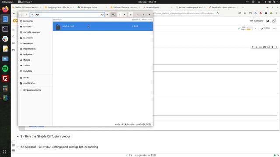Open Documentos in the Files sidebar
The height and width of the screenshot is (157, 280).
click(35, 49)
